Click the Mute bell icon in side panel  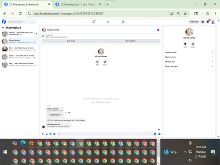pyautogui.click(x=185, y=44)
